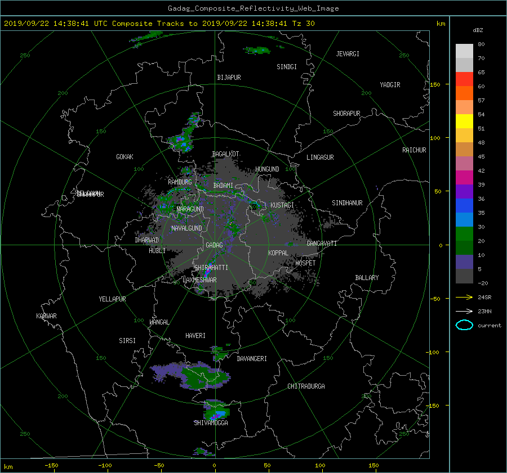Click the KUSTAGI city label
The image size is (507, 473).
coord(282,205)
